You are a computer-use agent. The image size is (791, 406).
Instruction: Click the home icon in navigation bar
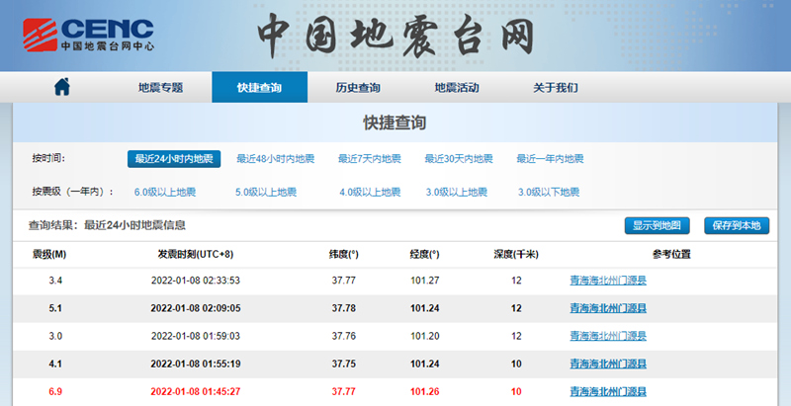click(x=61, y=87)
